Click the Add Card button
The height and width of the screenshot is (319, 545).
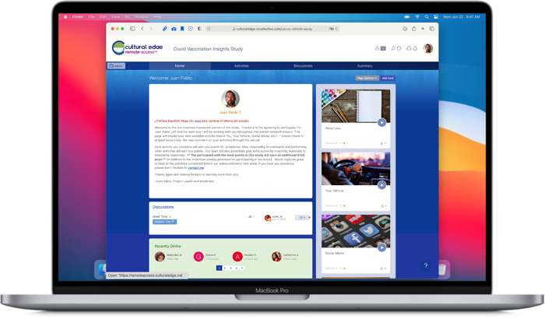coord(388,79)
